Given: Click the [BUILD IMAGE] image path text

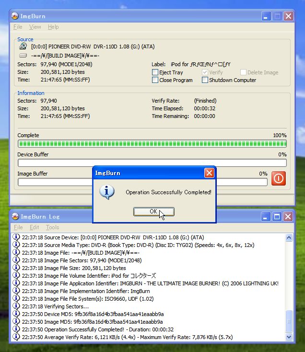Looking at the screenshot, I should (x=65, y=56).
